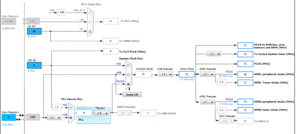Open the APB1 Prescaler dropdown

pos(207,74)
